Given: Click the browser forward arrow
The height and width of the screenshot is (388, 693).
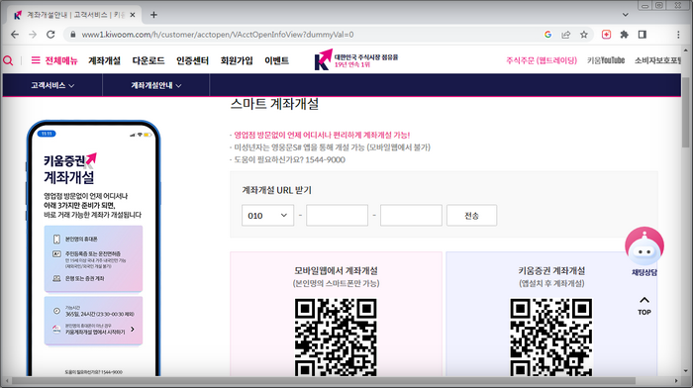Looking at the screenshot, I should [x=33, y=35].
